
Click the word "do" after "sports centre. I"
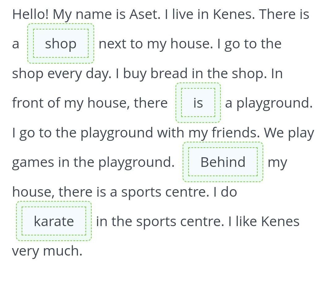point(229,192)
